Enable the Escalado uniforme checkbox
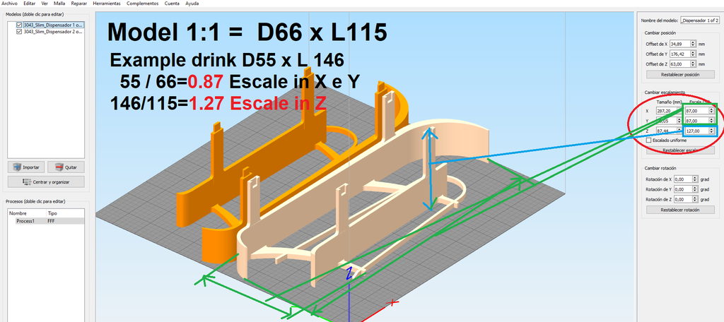This screenshot has width=724, height=322. [649, 141]
